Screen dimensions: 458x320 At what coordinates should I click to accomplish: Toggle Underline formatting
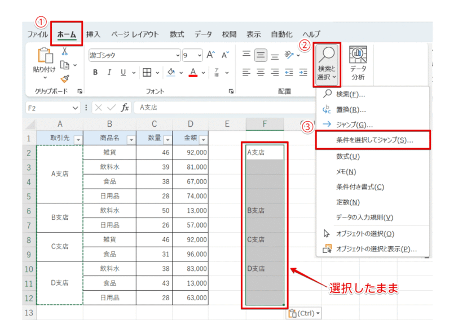[124, 72]
